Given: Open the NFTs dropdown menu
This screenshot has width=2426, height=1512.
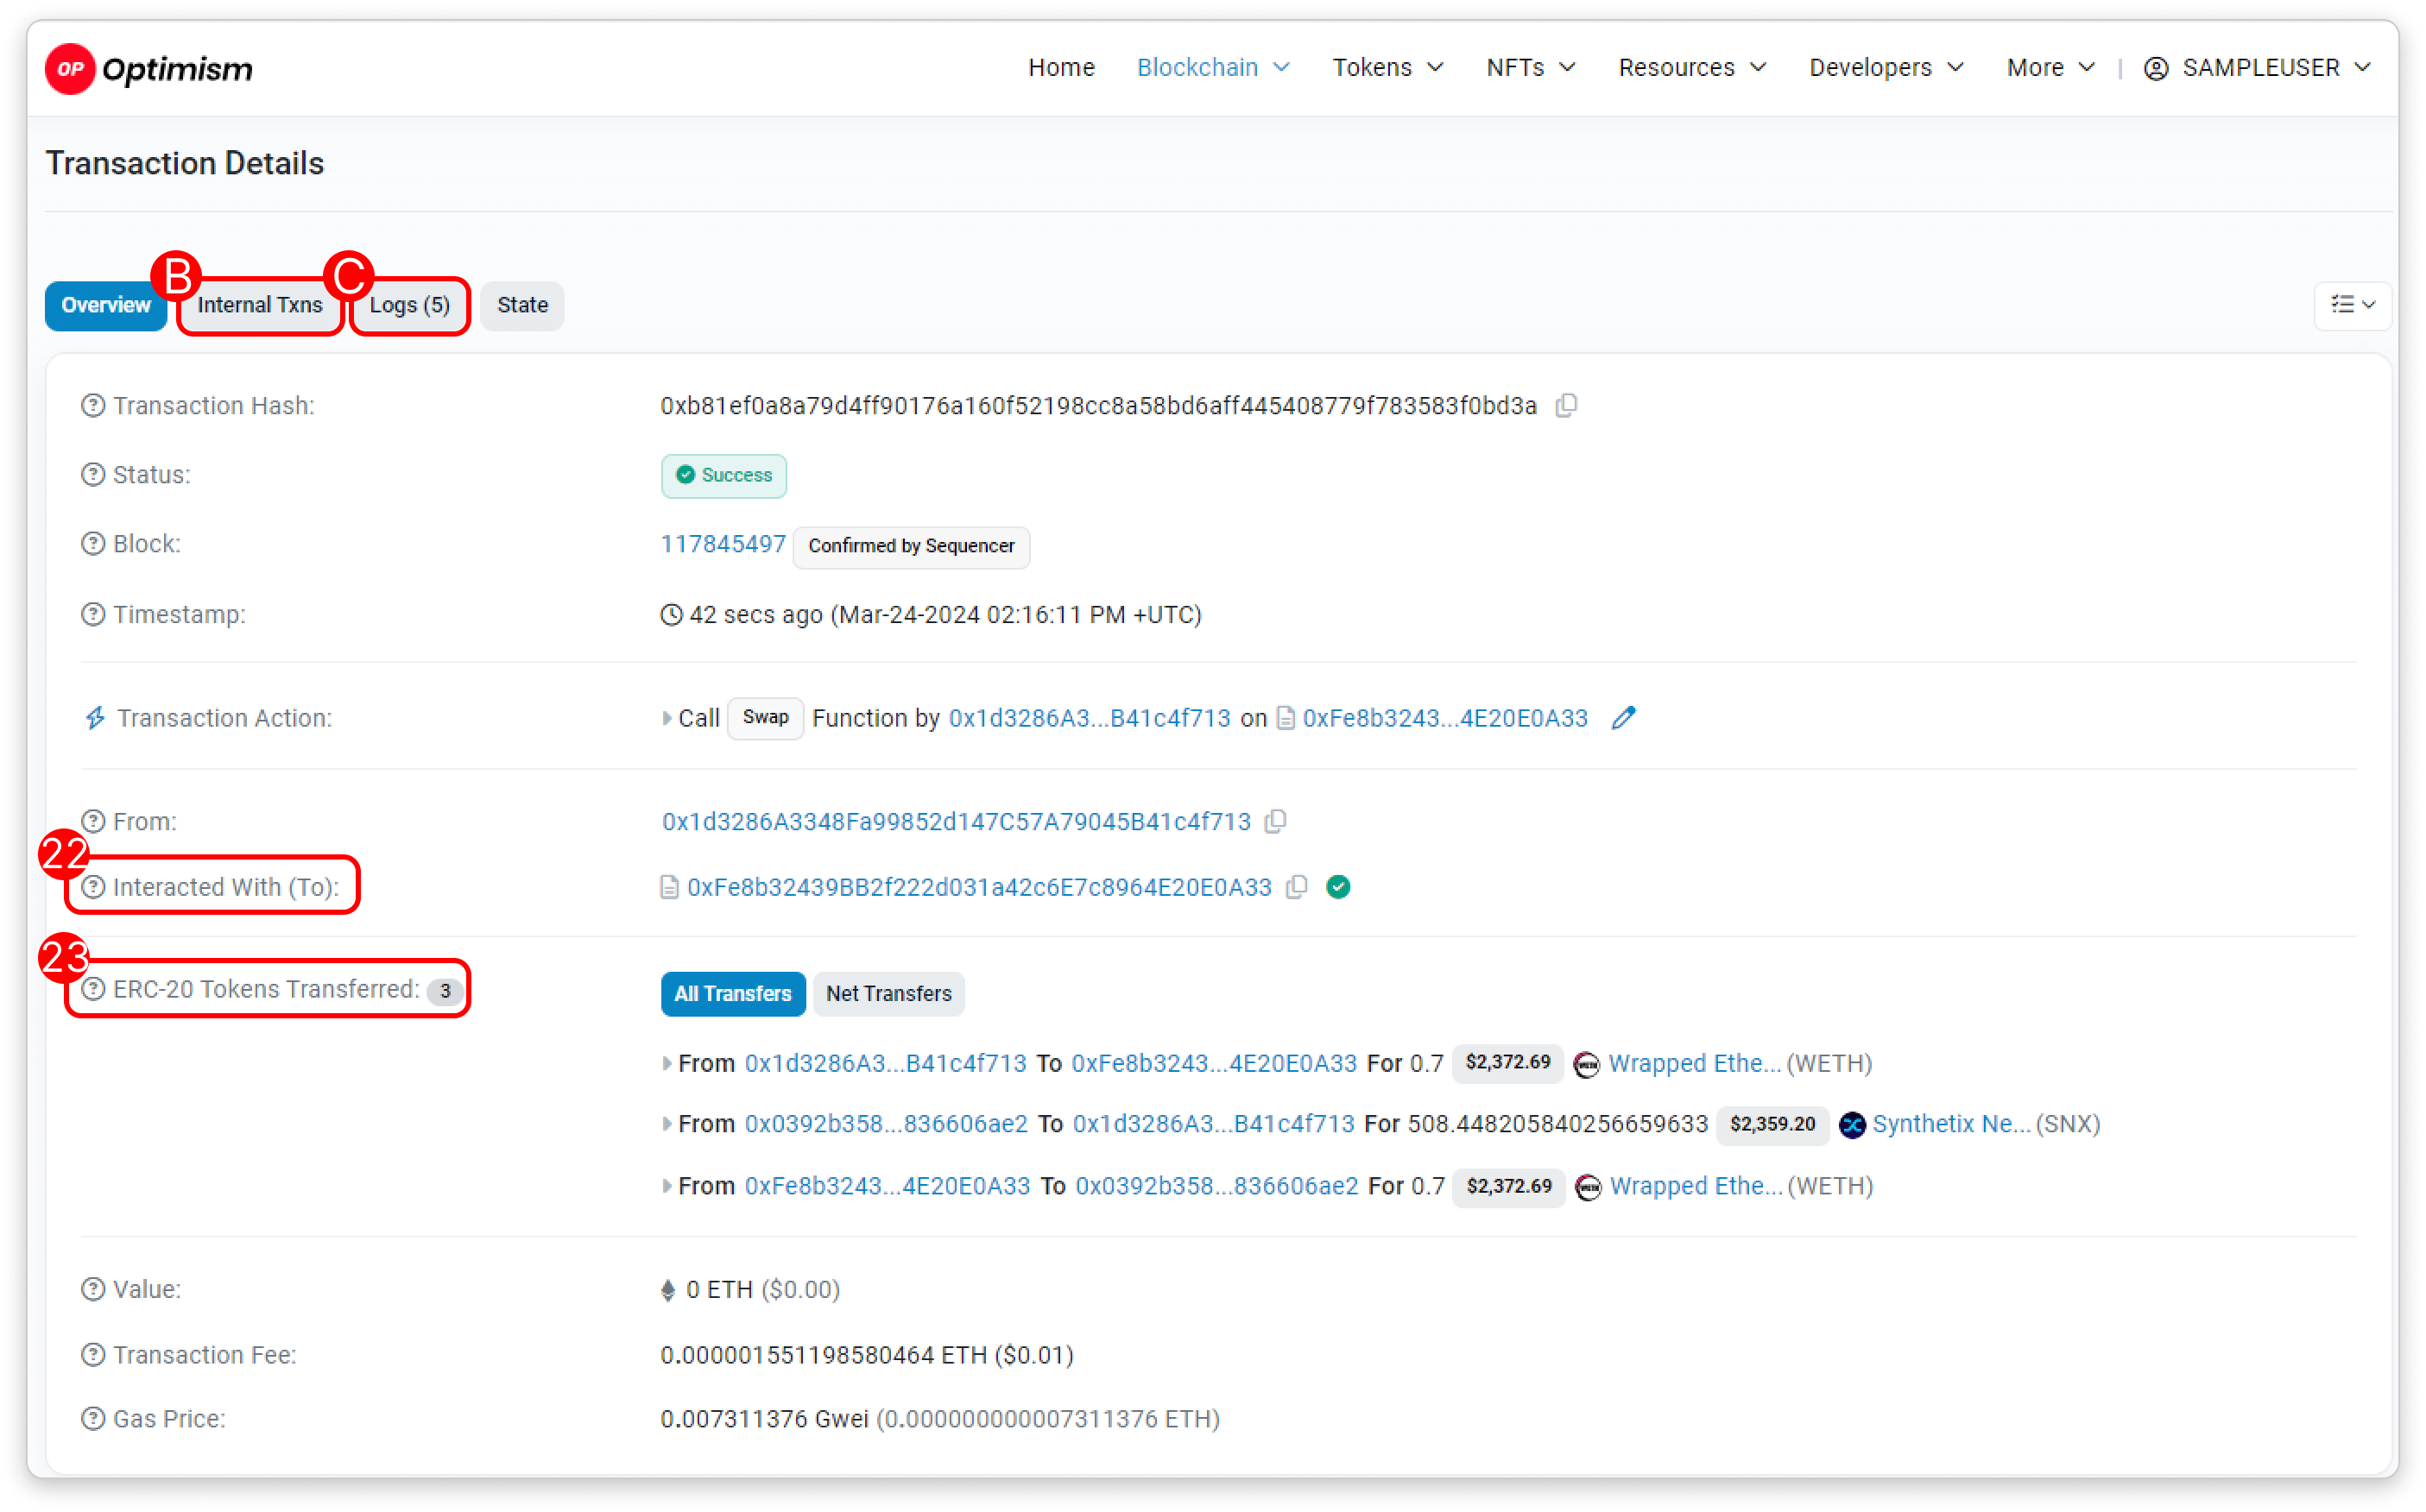Looking at the screenshot, I should [x=1530, y=68].
